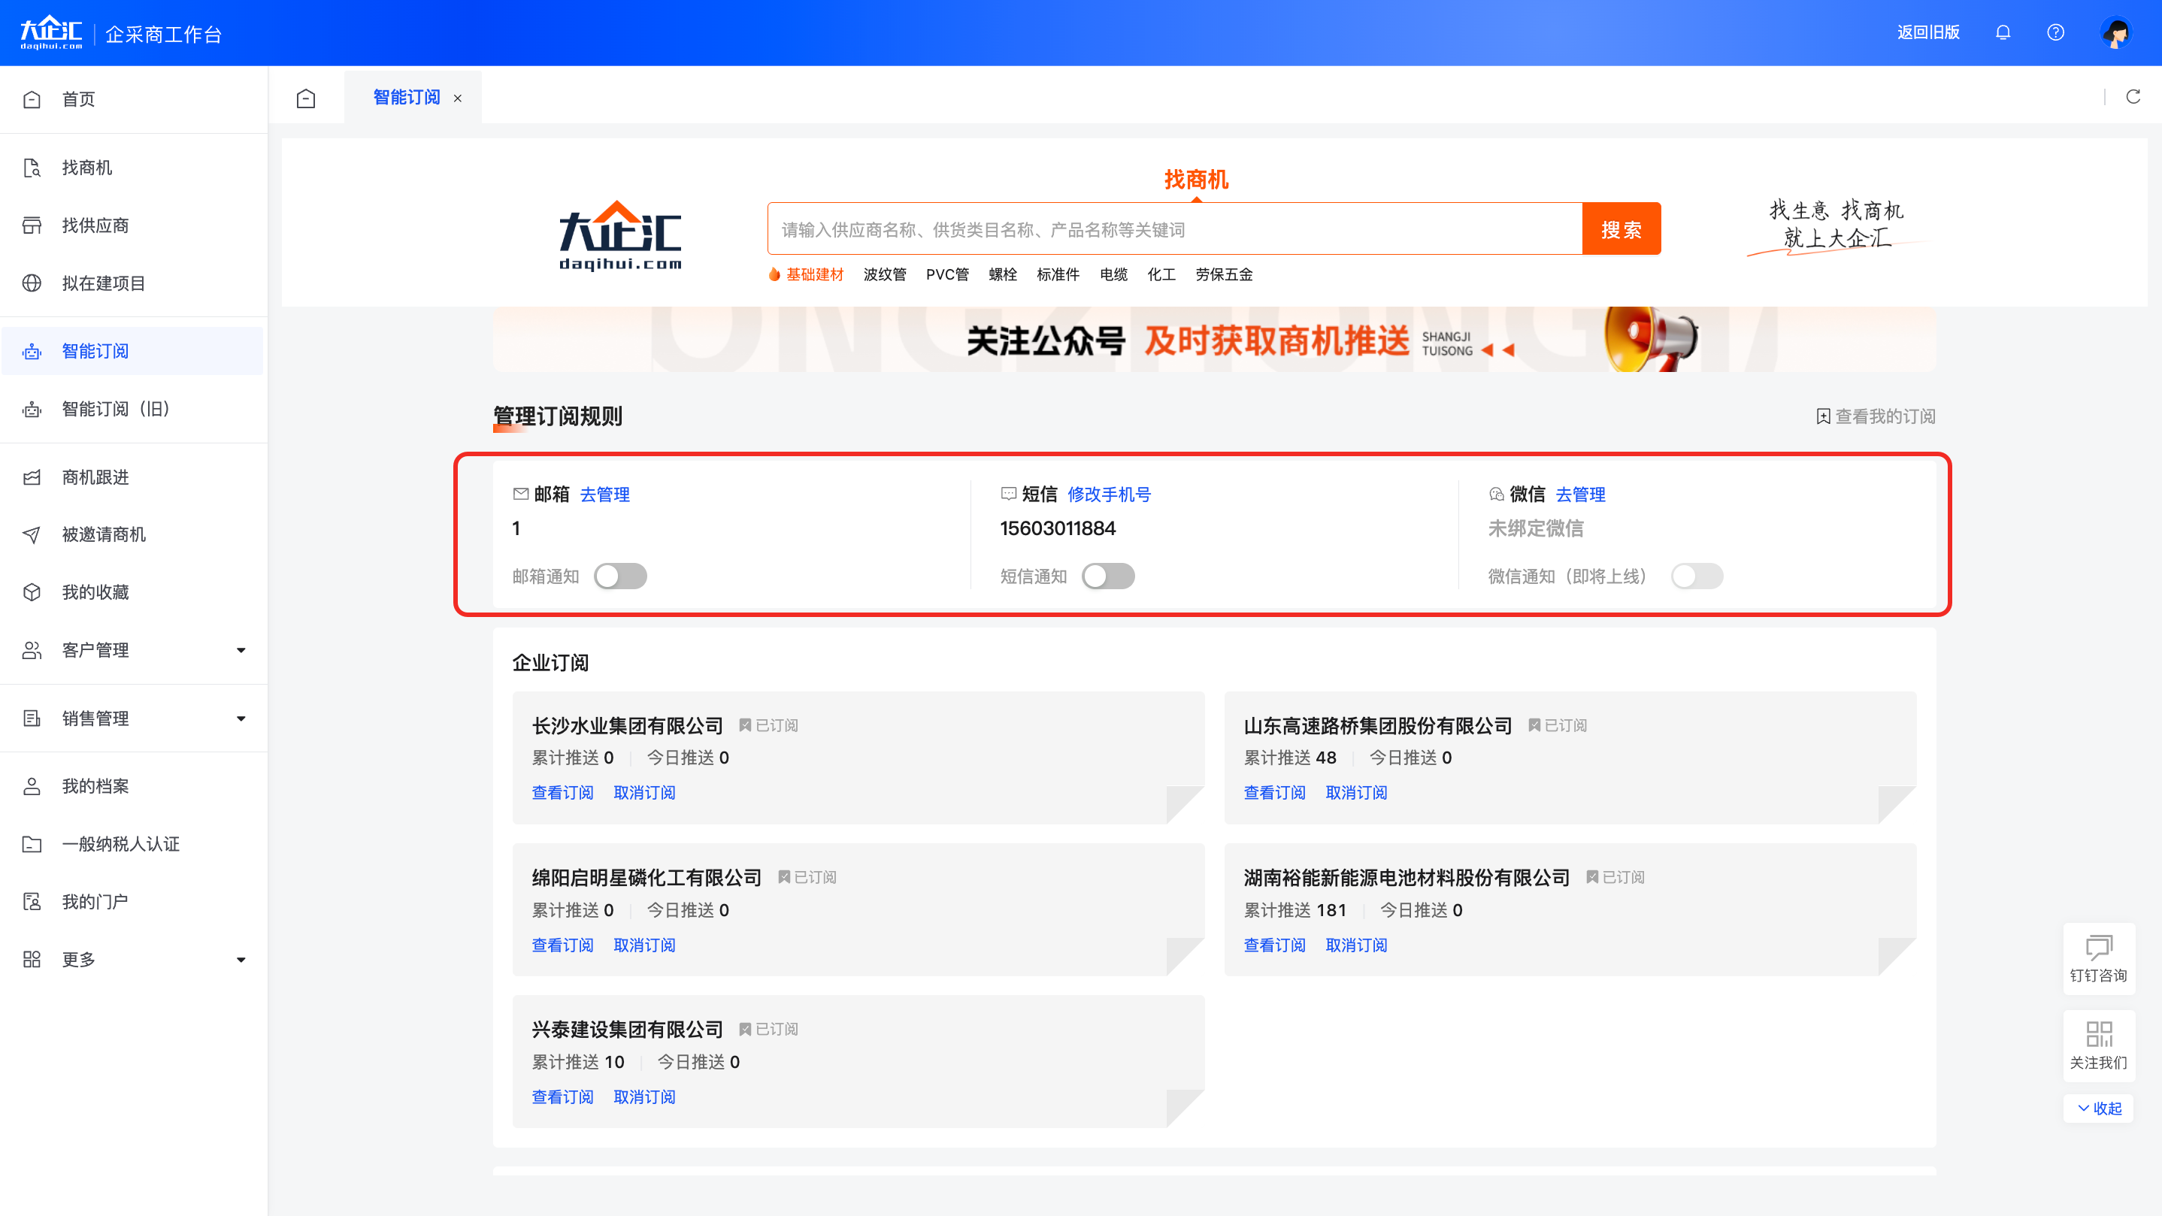Select the PVC管 keyword

click(946, 274)
